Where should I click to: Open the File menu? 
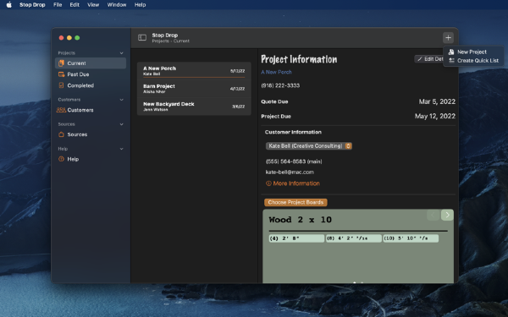point(58,4)
